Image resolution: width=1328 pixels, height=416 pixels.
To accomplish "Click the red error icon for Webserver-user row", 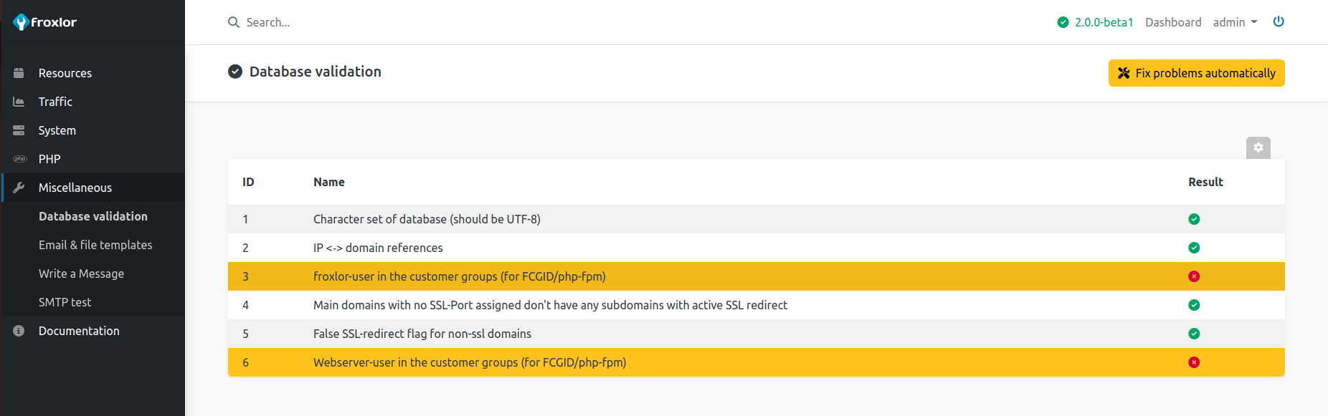I will click(1194, 362).
